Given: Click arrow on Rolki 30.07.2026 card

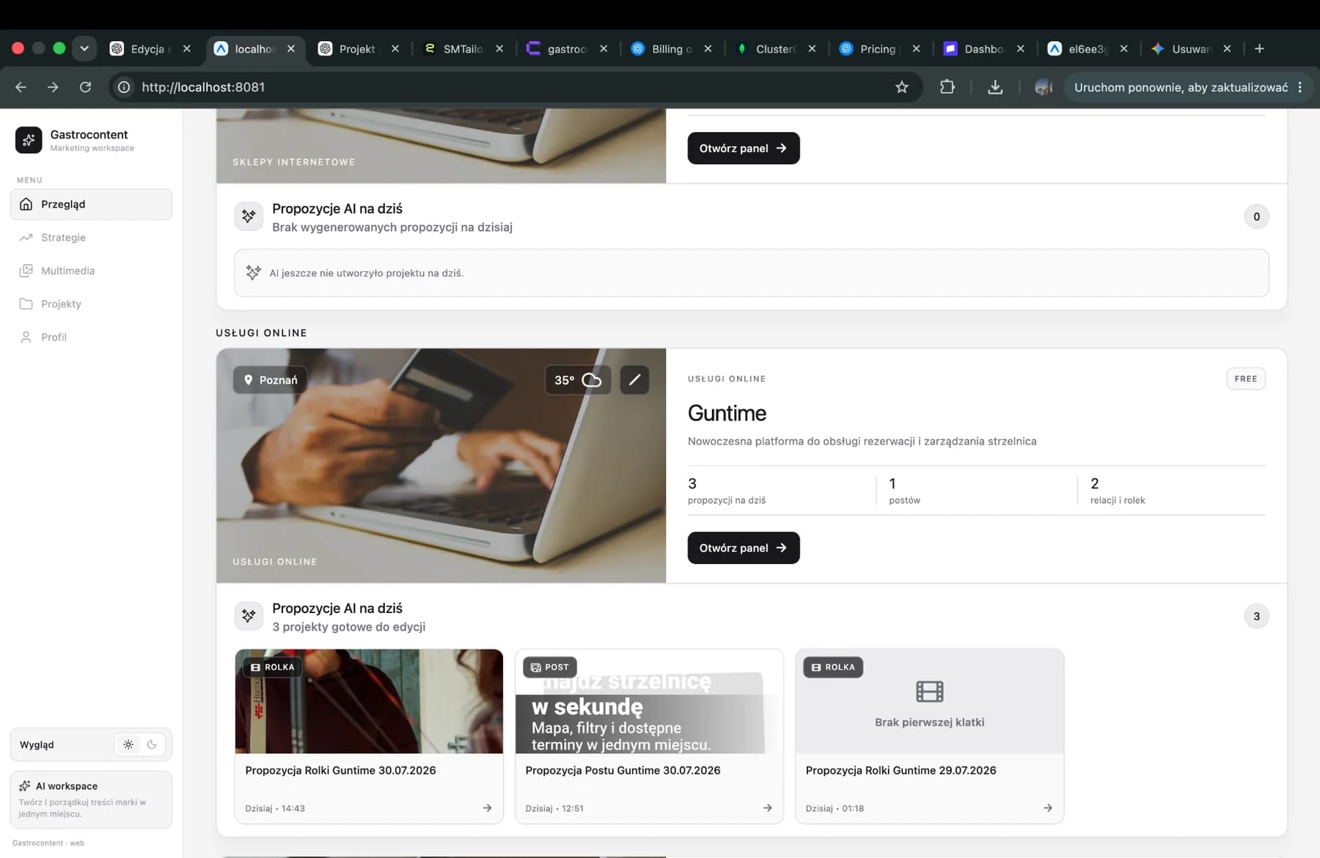Looking at the screenshot, I should coord(487,807).
